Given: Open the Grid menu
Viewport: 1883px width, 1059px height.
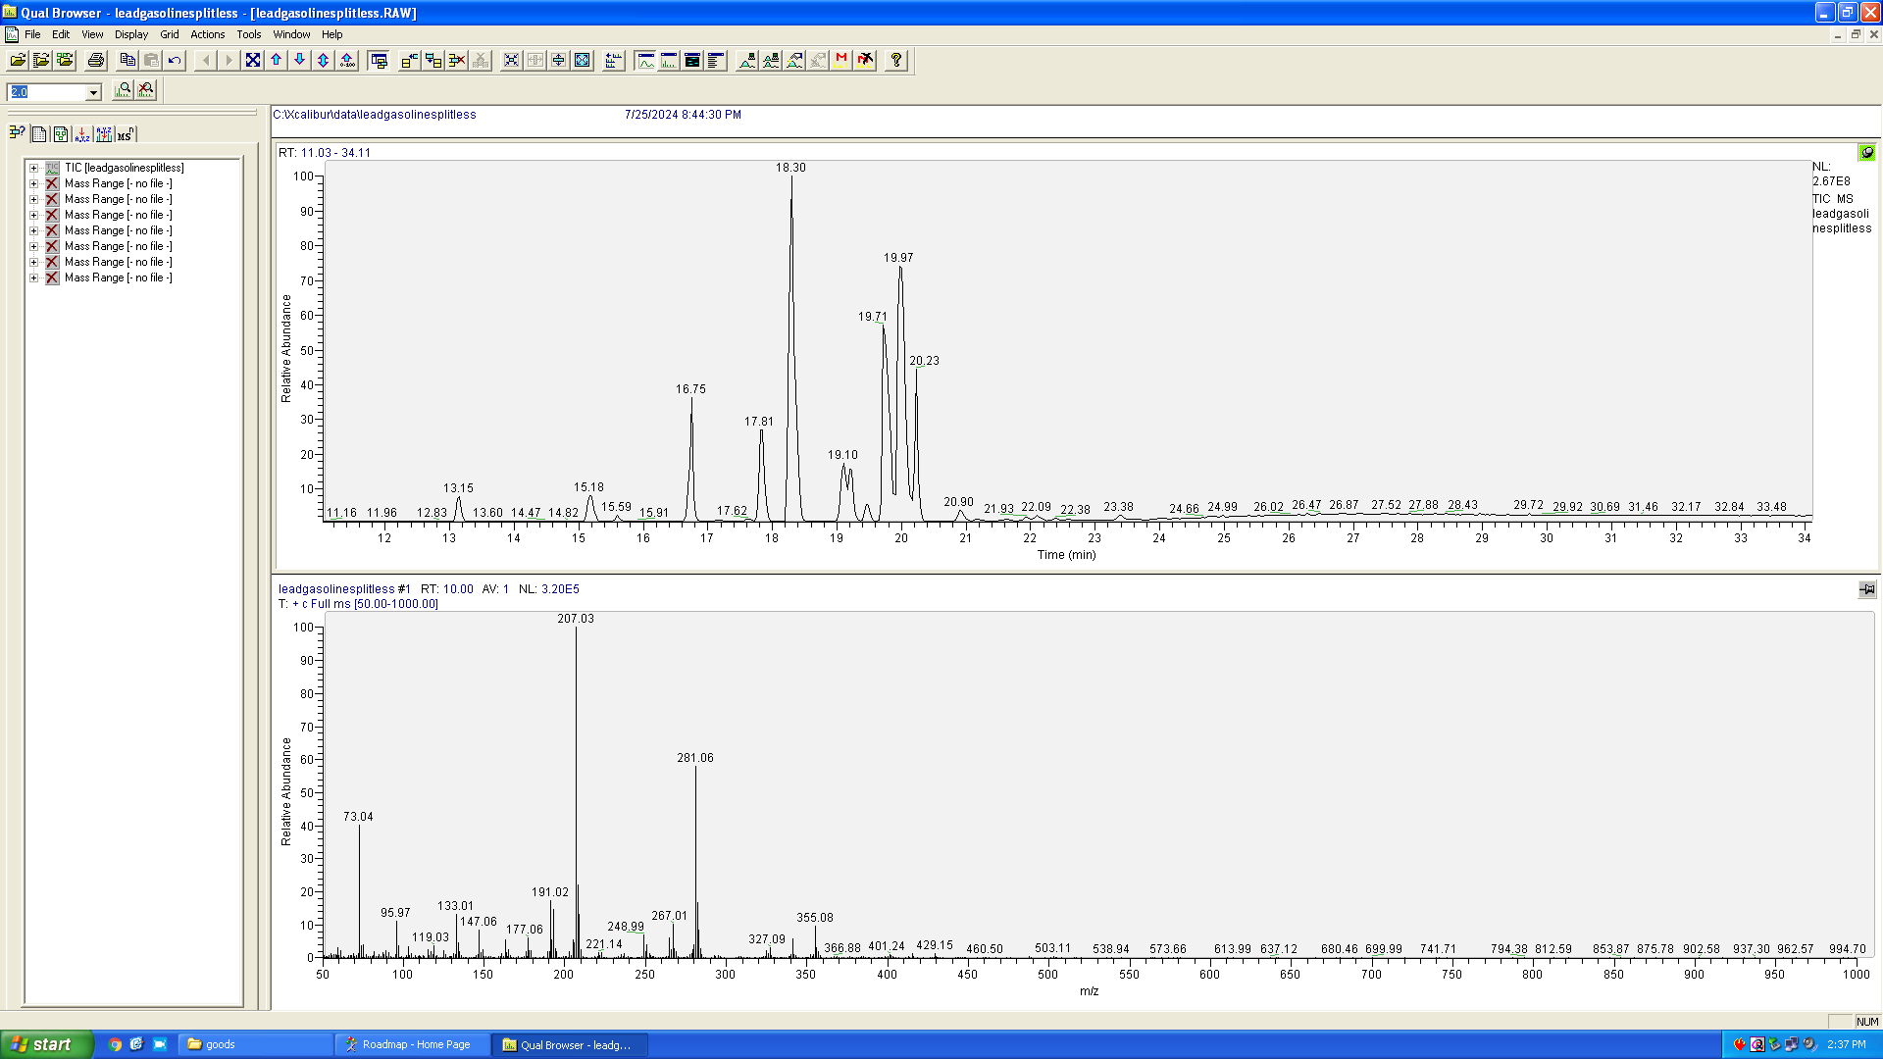Looking at the screenshot, I should pos(170,34).
